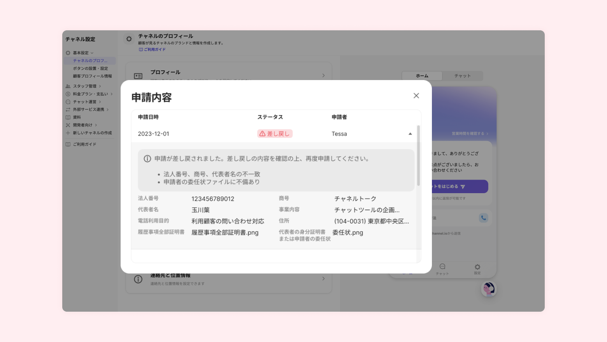The width and height of the screenshot is (607, 342).
Task: Click the 外部サービス連携 arrows icon
Action: pyautogui.click(x=68, y=110)
